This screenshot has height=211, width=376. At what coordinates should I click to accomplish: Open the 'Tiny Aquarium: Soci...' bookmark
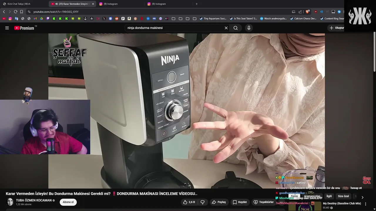(213, 18)
